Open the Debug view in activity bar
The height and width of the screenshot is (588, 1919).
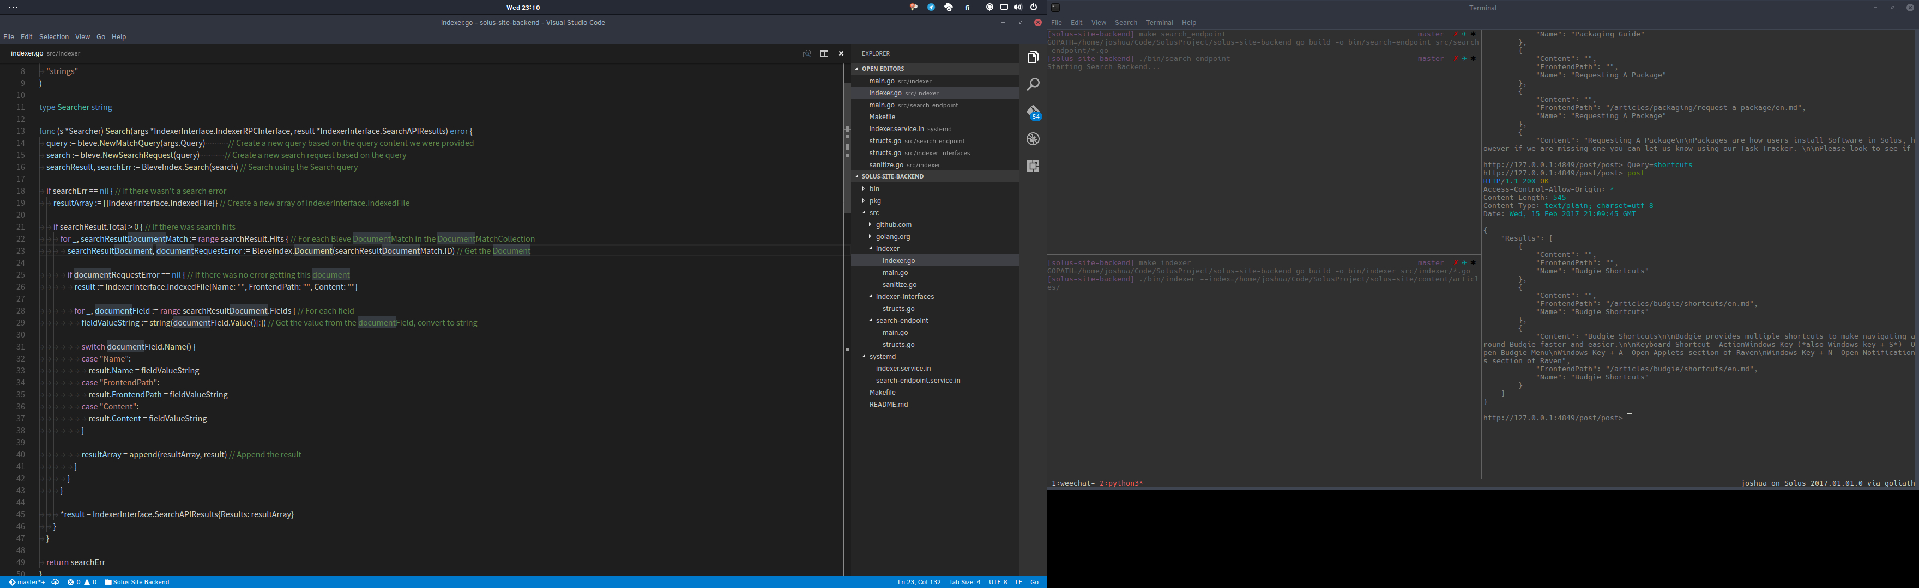tap(1033, 139)
